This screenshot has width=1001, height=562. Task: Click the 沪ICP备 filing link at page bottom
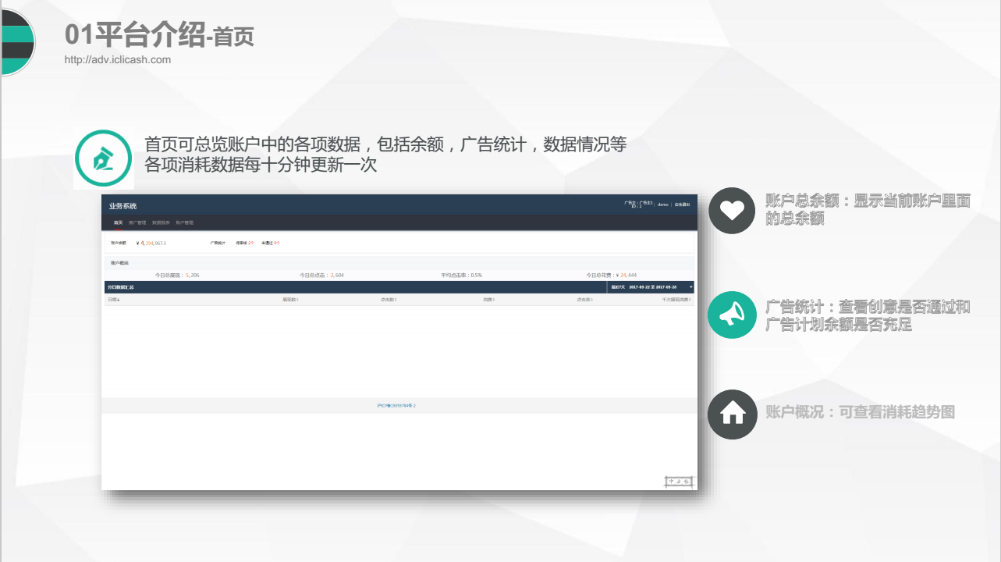click(399, 405)
